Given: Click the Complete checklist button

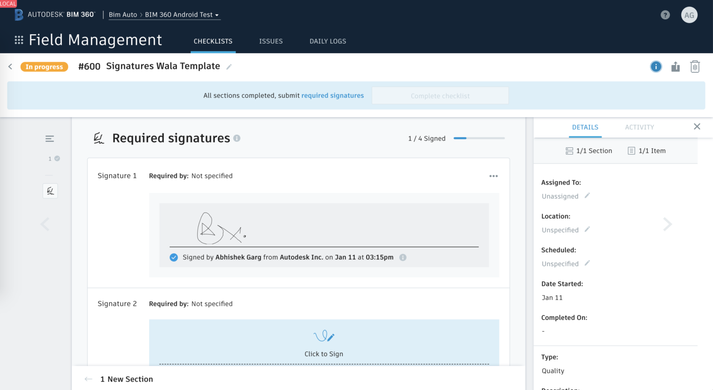Looking at the screenshot, I should point(440,96).
